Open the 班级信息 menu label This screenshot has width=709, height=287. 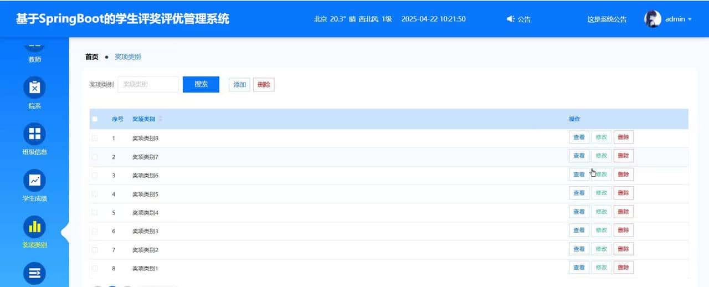34,152
